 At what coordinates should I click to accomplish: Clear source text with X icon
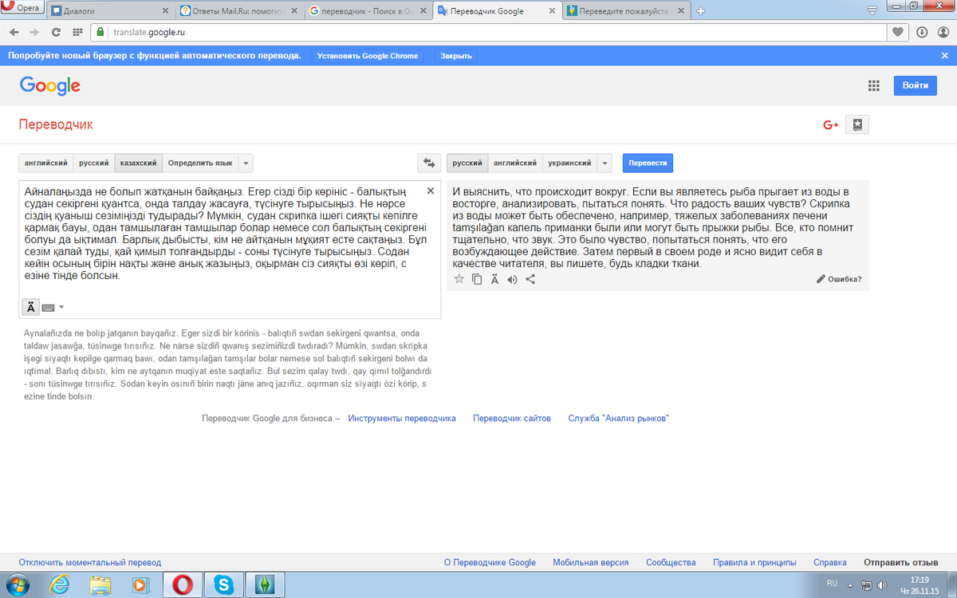(x=431, y=191)
